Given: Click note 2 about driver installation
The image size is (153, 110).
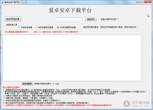Looking at the screenshot, I should [28, 96].
